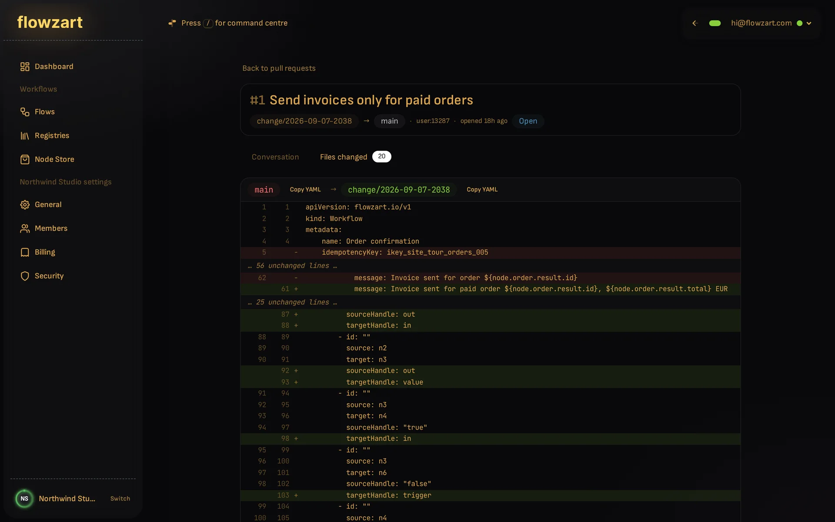Click the change/2026-09-07-2038 source branch badge in header

coord(304,121)
